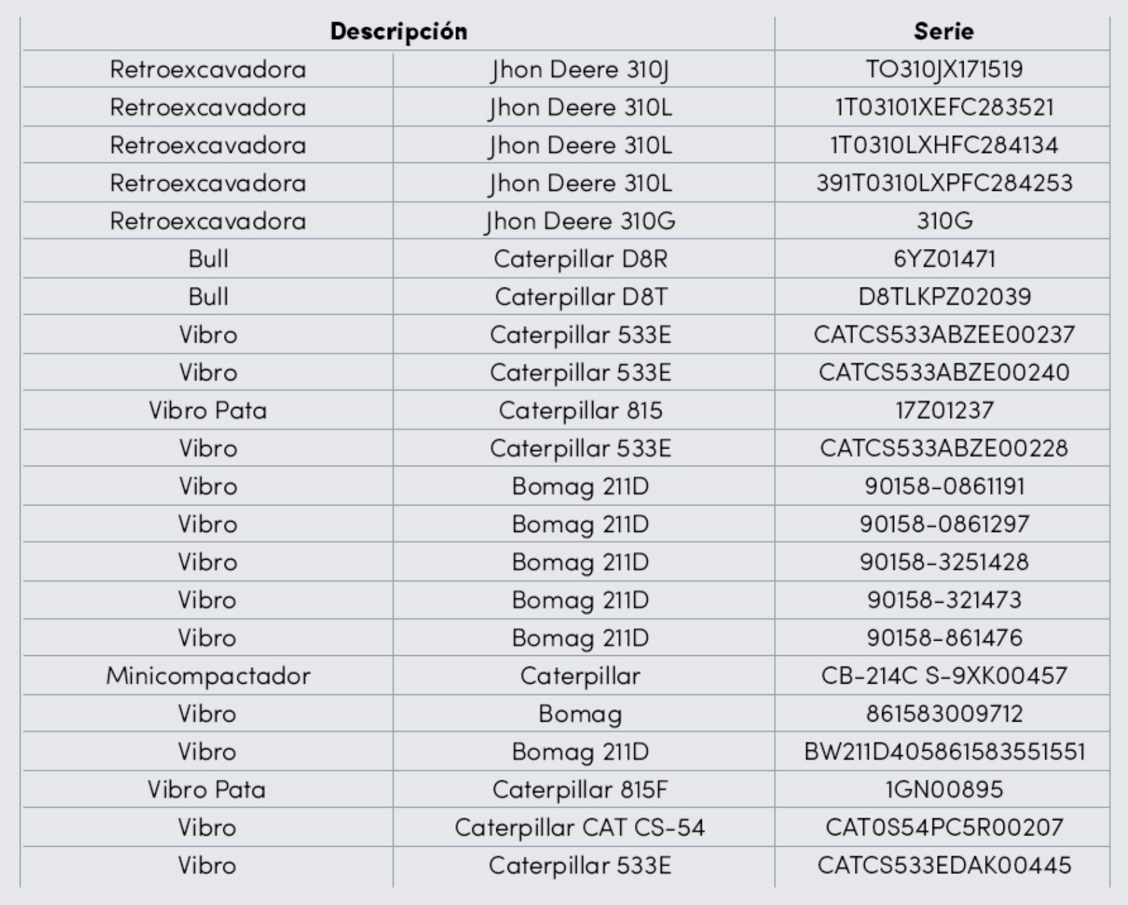Click the Caterpillar D8R cell
Screen dimensions: 1128x905
tap(580, 259)
